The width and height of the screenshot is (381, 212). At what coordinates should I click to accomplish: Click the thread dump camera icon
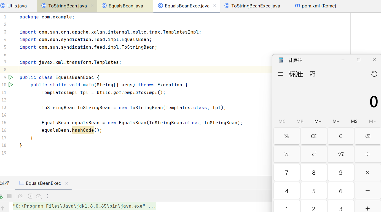(21, 196)
